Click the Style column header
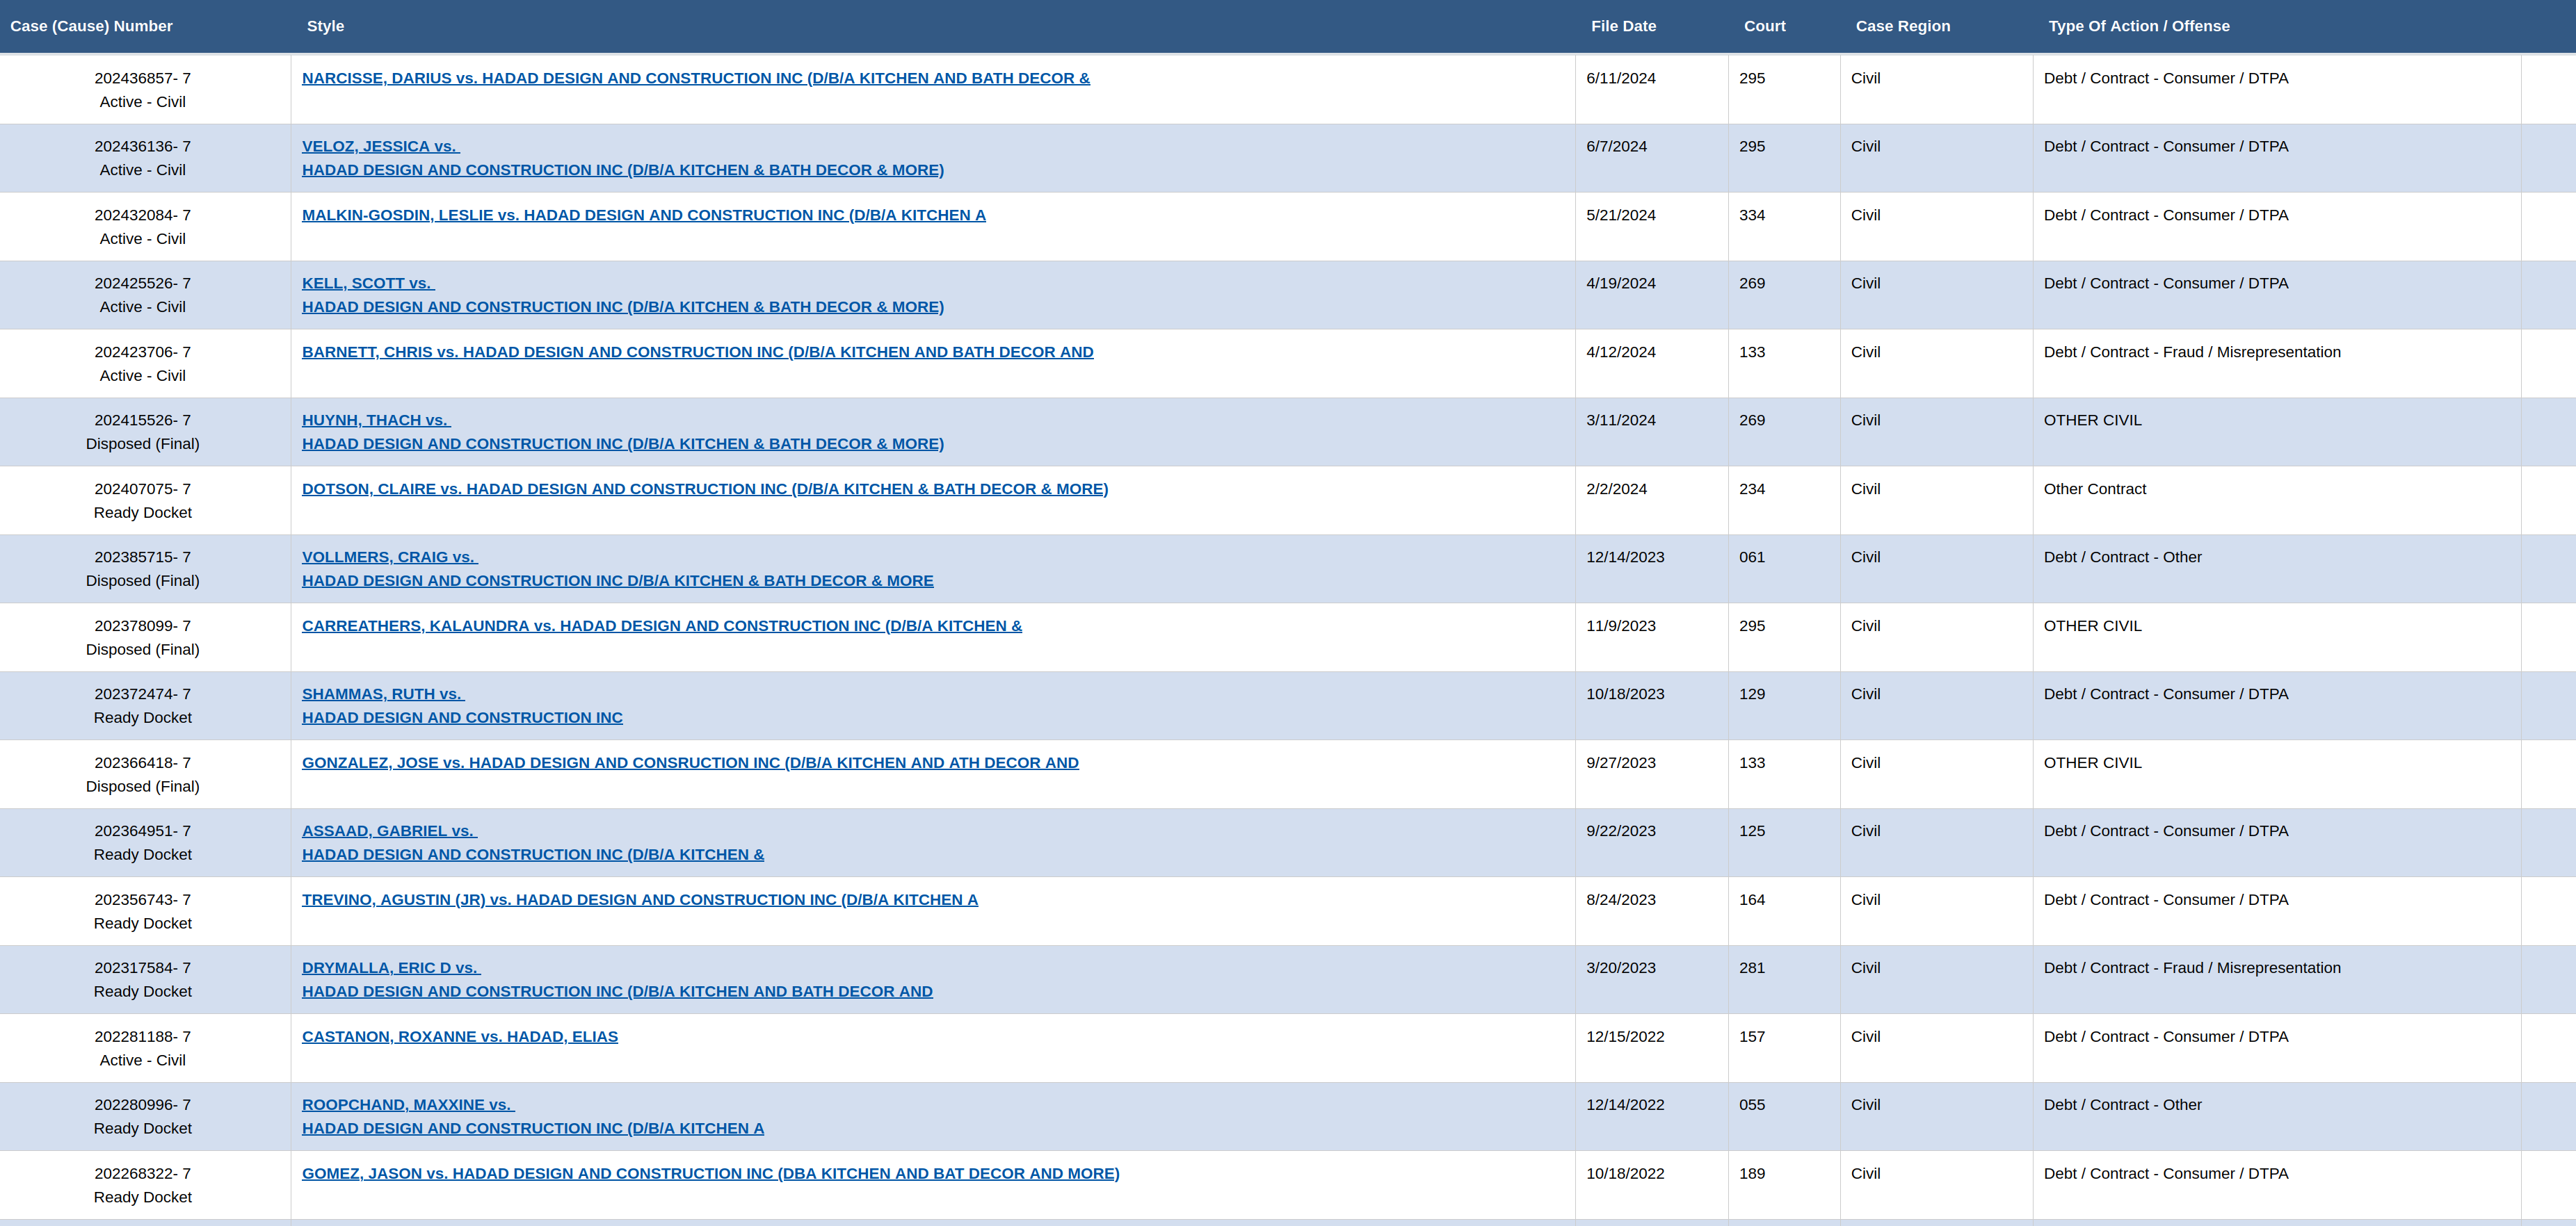This screenshot has height=1226, width=2576. 325,26
